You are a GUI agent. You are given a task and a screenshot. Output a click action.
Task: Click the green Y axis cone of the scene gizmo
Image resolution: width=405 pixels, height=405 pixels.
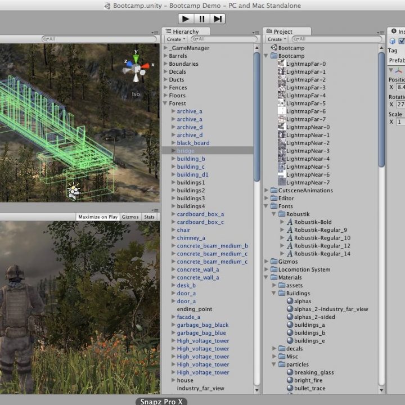point(136,57)
